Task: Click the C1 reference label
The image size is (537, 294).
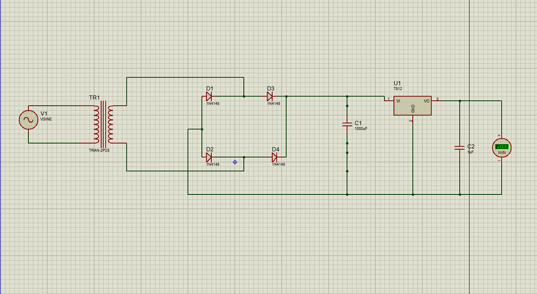Action: tap(358, 123)
